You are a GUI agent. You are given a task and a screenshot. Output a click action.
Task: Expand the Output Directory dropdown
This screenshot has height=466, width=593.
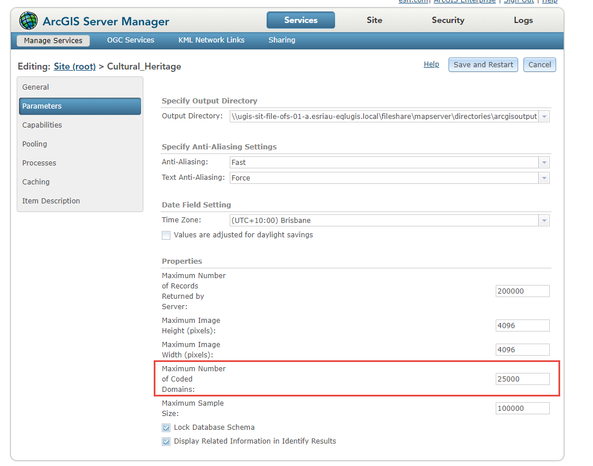click(544, 117)
